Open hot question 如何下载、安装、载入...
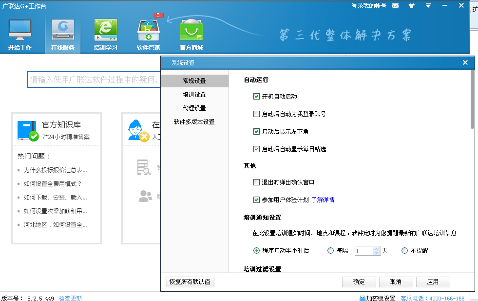The height and width of the screenshot is (301, 478). pos(56,198)
